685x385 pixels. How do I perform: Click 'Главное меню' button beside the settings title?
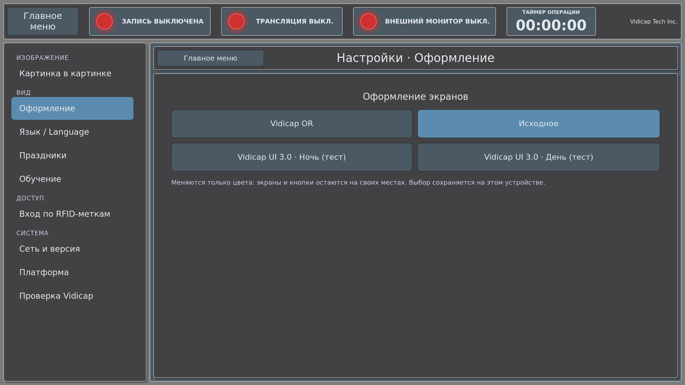(x=210, y=58)
